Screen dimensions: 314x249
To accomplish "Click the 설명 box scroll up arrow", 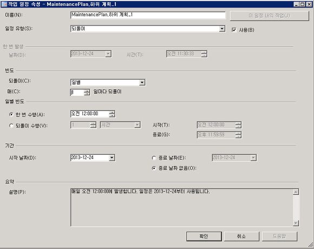I will pos(296,192).
